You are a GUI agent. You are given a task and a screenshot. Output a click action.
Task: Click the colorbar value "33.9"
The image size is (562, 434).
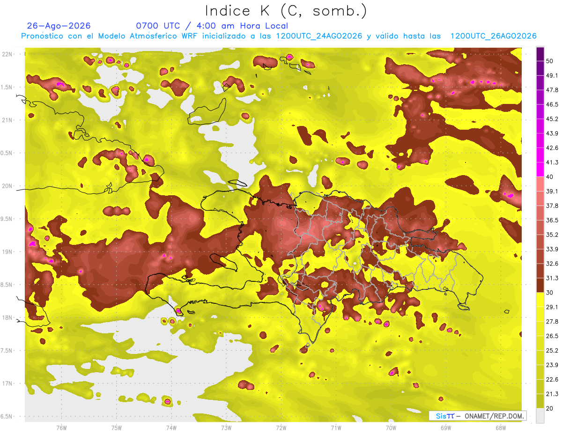[x=552, y=249]
